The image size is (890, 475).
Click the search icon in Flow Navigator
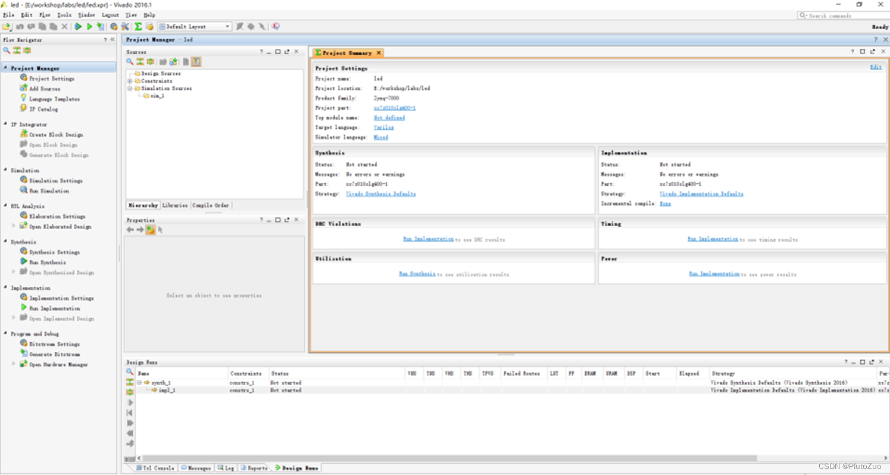[7, 51]
